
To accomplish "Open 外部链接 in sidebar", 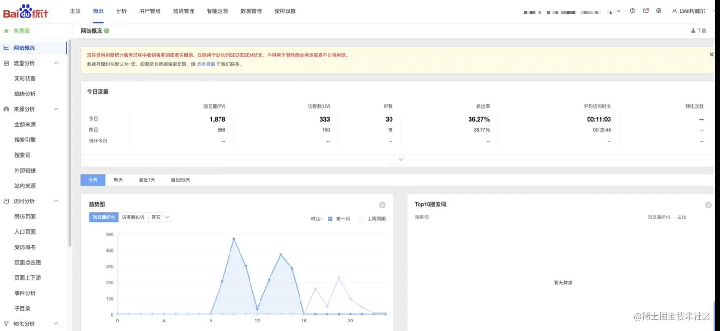I will tap(25, 170).
